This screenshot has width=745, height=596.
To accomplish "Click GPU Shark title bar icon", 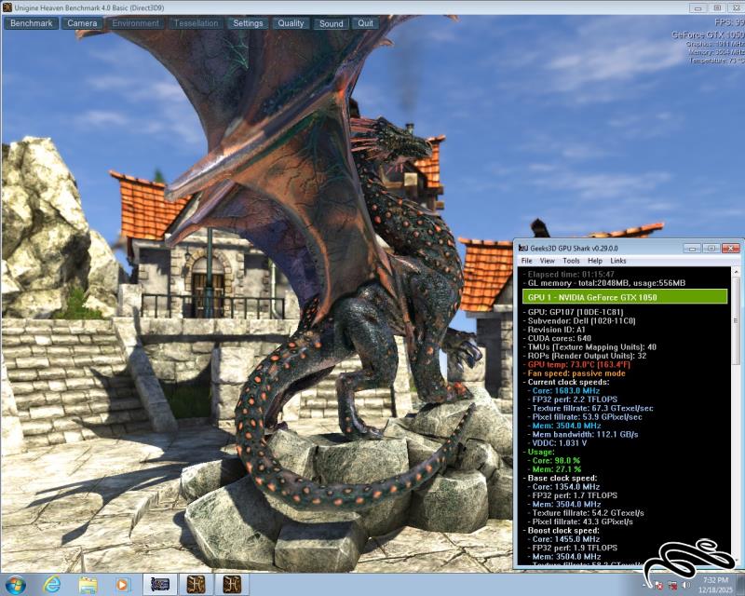I will (523, 248).
